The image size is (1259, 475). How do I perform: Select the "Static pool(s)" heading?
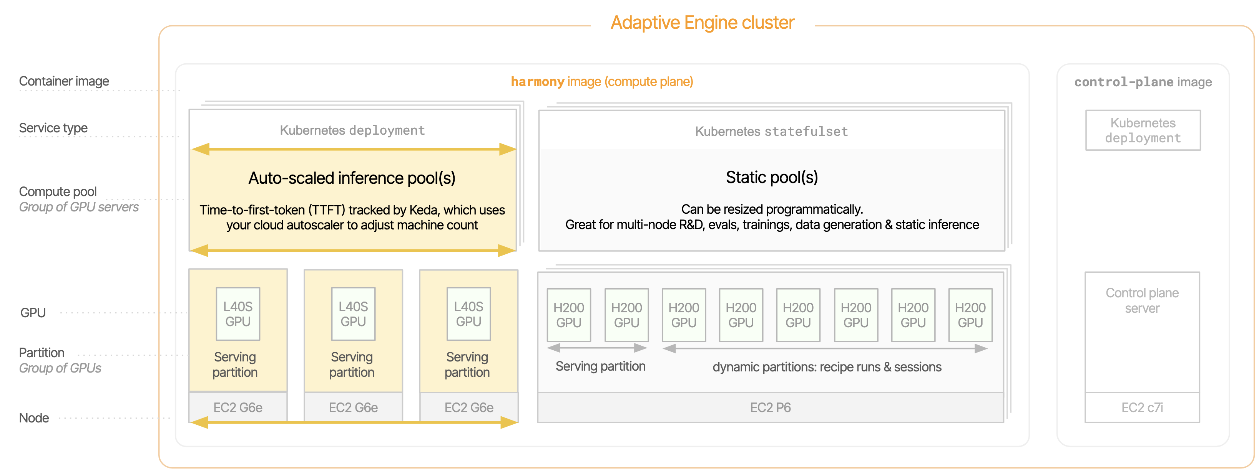coord(772,177)
